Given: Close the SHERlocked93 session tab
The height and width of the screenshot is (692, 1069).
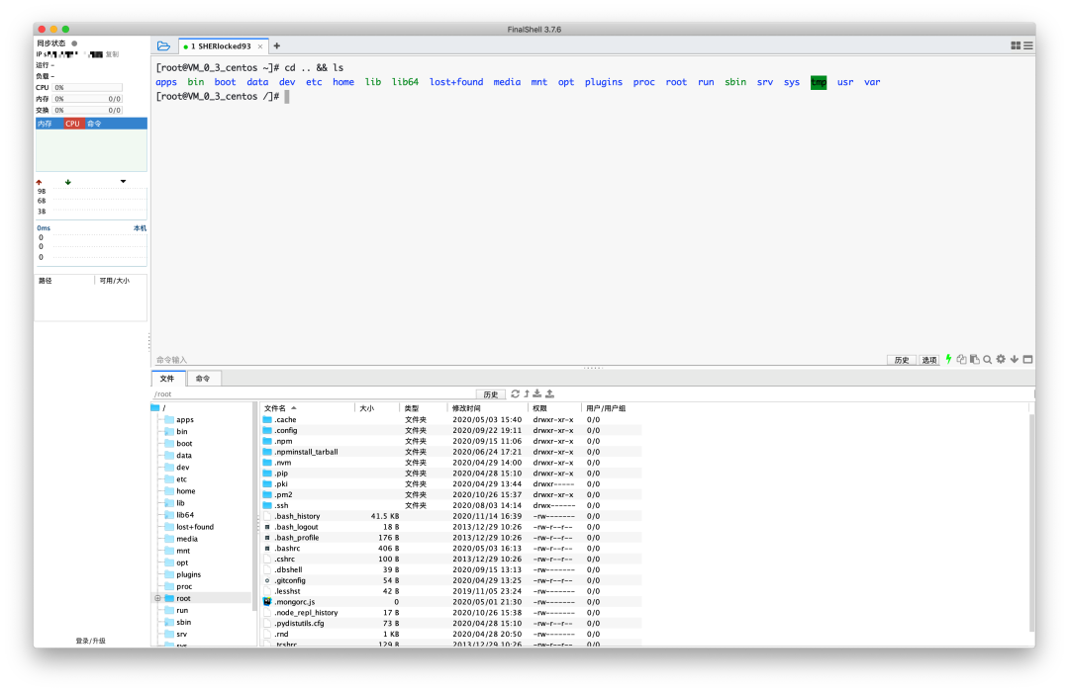Looking at the screenshot, I should pos(259,47).
